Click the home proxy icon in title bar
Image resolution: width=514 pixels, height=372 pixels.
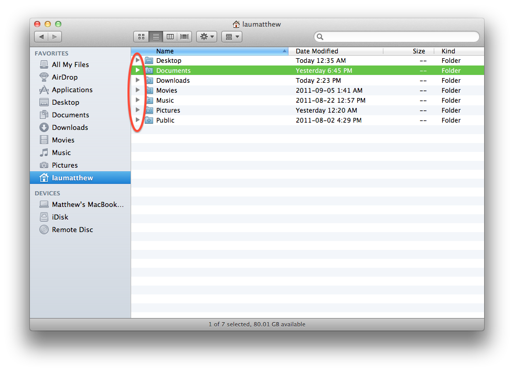coord(237,24)
